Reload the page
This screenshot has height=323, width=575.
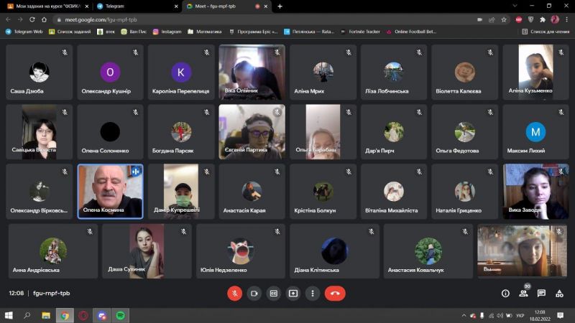32,19
